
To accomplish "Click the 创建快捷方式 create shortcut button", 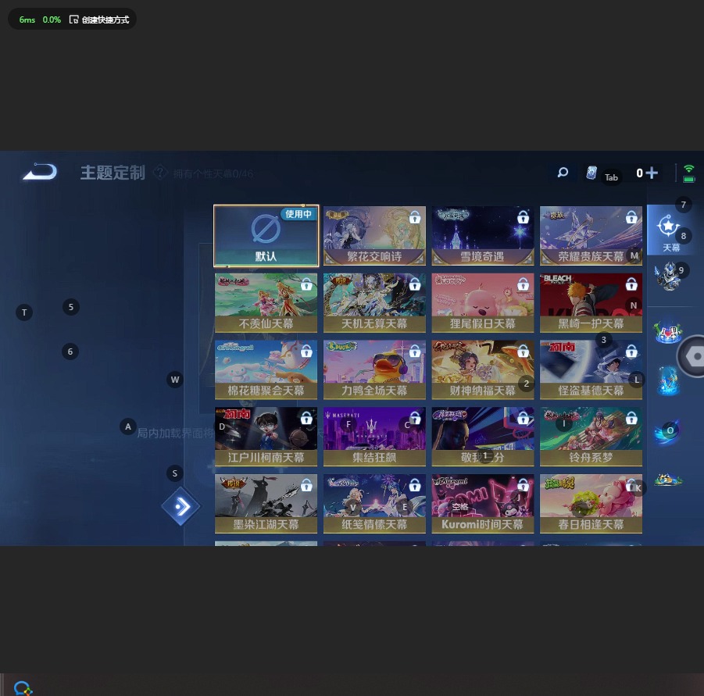I will 98,20.
